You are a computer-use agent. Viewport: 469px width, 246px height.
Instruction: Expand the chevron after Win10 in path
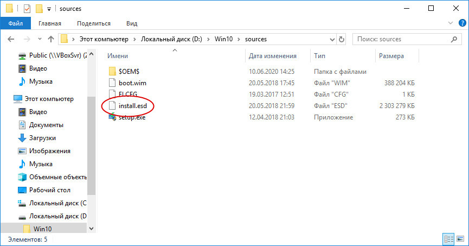239,39
